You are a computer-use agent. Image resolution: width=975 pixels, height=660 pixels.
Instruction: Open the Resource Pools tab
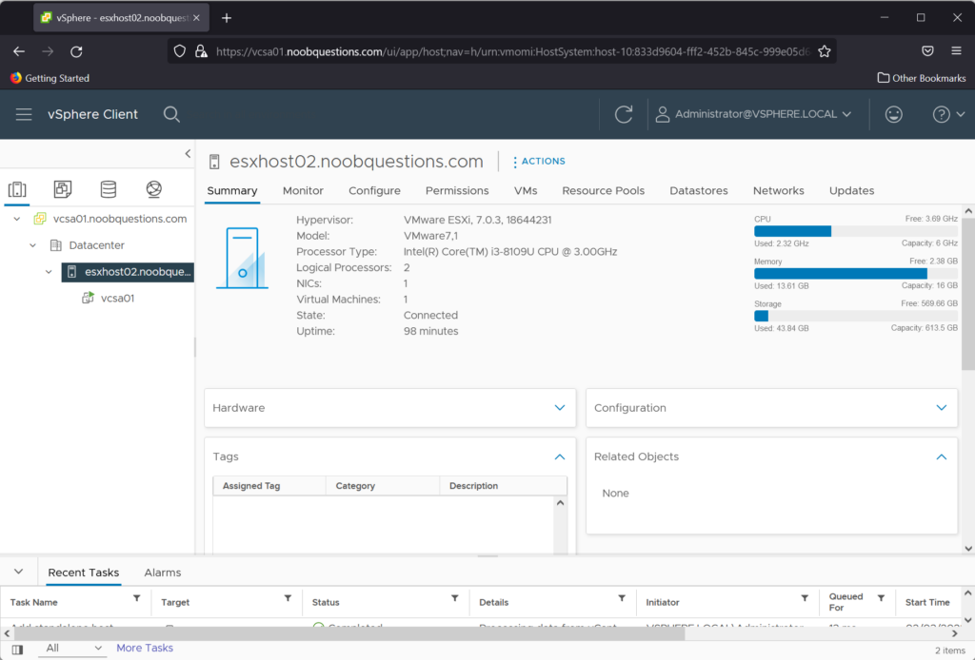click(603, 190)
